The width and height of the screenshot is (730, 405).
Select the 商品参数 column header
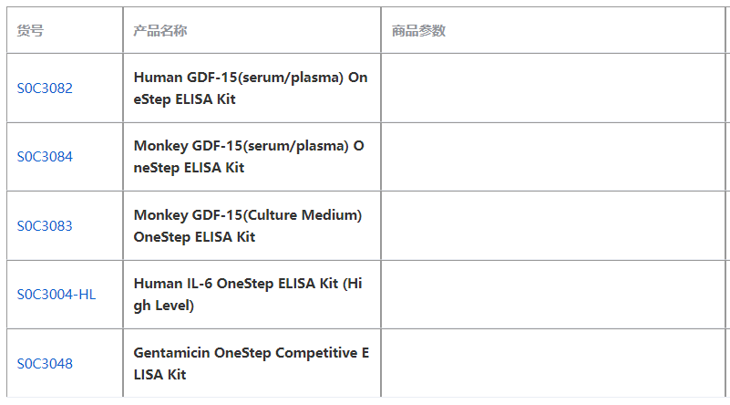pos(418,31)
